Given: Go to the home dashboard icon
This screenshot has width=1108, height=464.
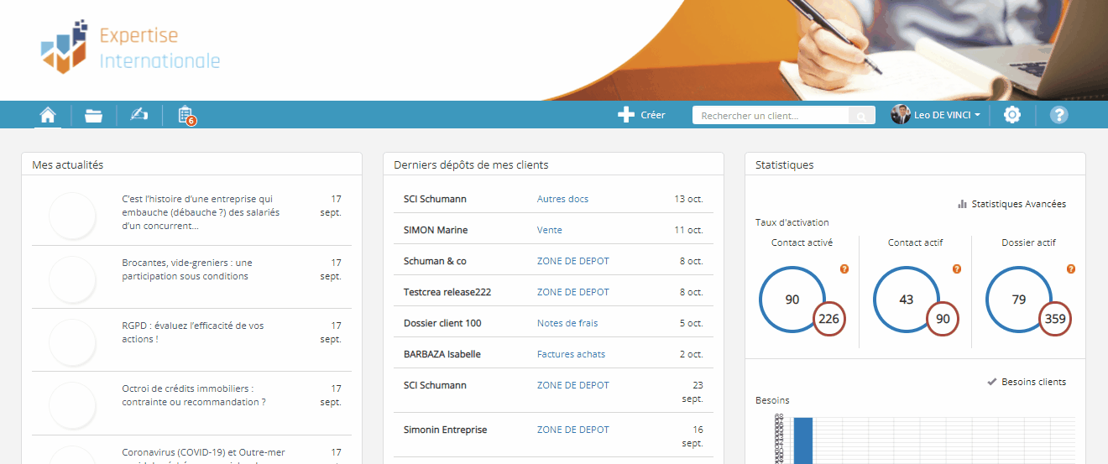Looking at the screenshot, I should (x=48, y=115).
